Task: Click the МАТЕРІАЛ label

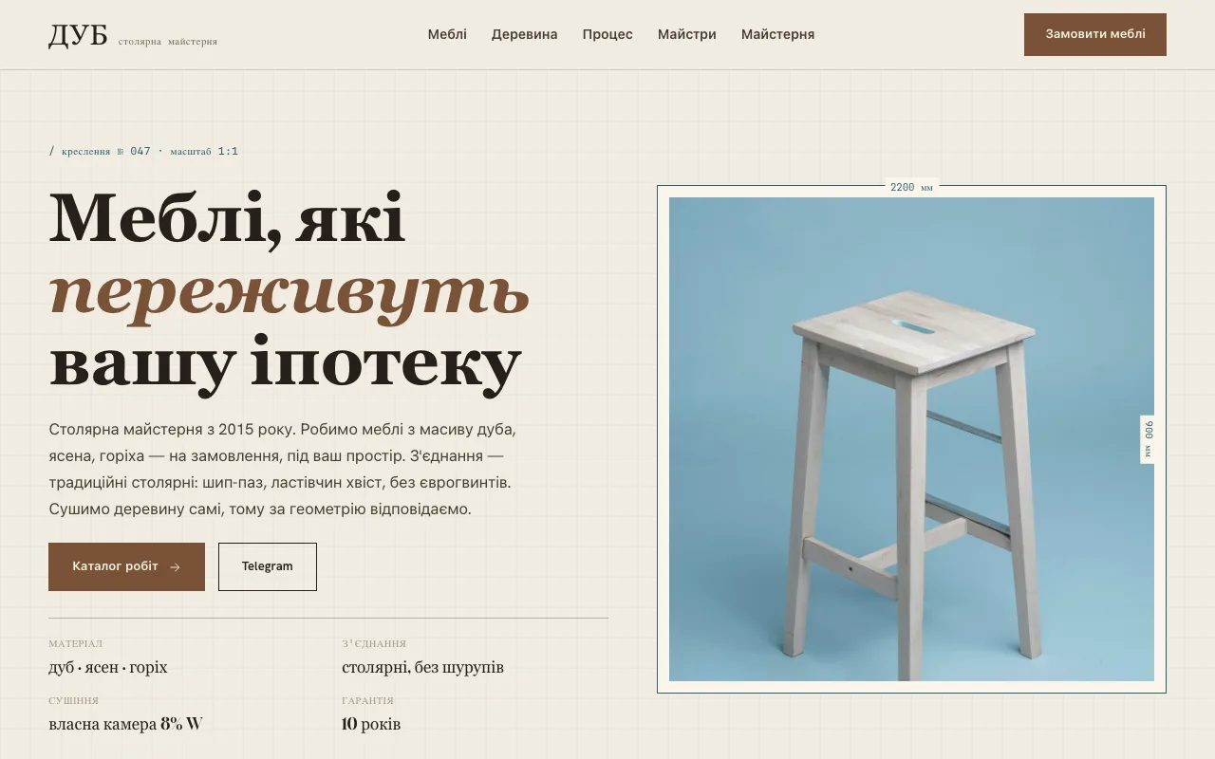Action: (75, 644)
